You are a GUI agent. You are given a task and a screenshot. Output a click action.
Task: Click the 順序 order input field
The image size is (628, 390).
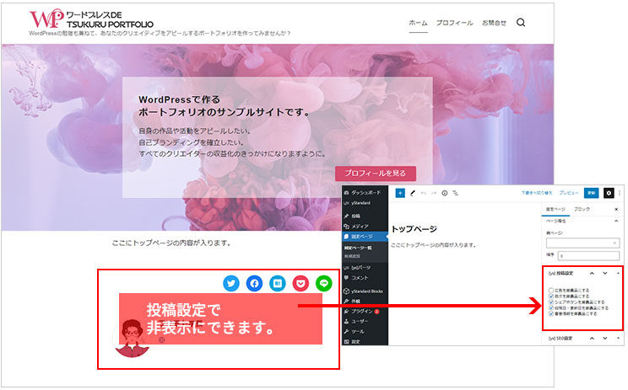pos(588,255)
